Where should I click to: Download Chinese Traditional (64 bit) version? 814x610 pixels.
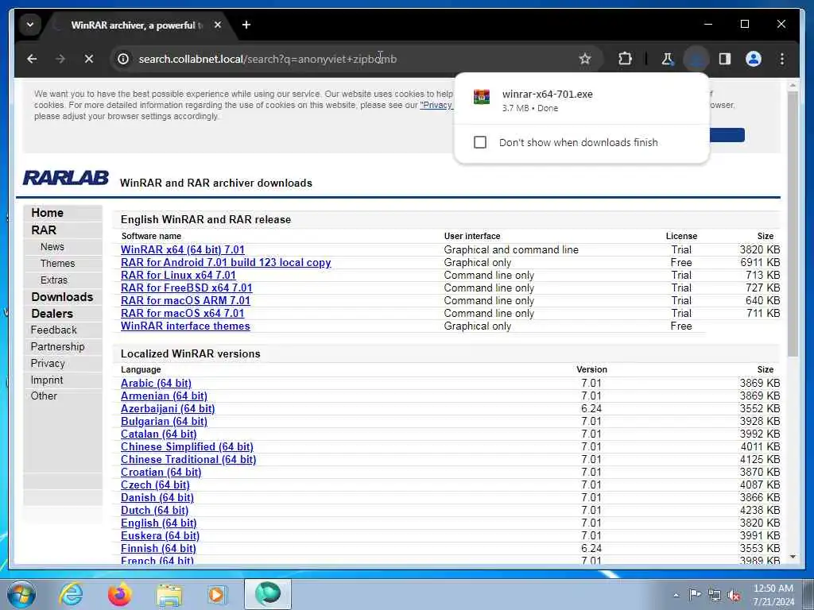(188, 460)
